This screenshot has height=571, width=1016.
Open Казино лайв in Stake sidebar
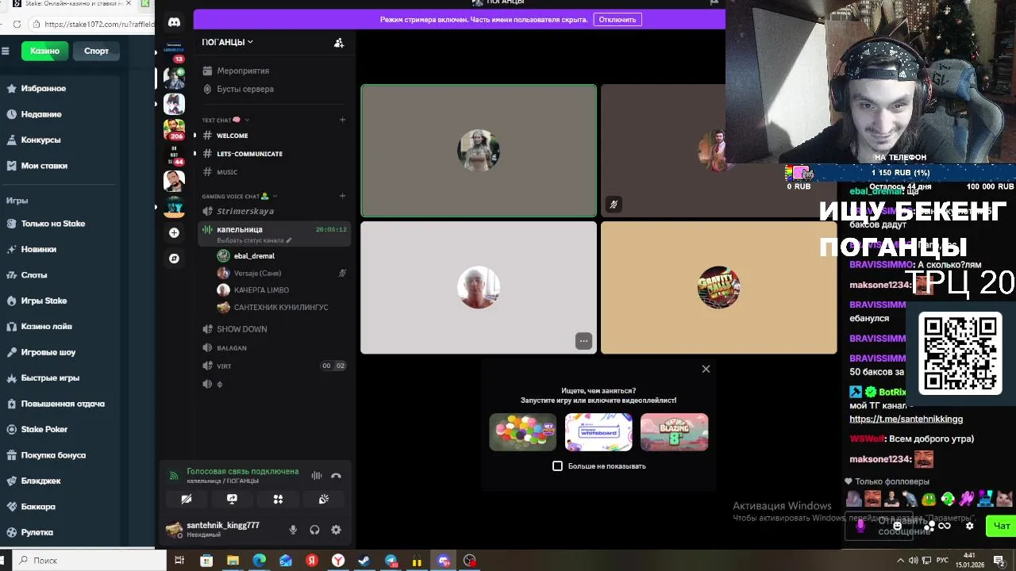[46, 326]
